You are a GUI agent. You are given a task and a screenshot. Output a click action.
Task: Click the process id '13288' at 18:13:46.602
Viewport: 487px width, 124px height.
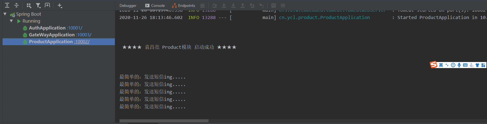pos(209,17)
